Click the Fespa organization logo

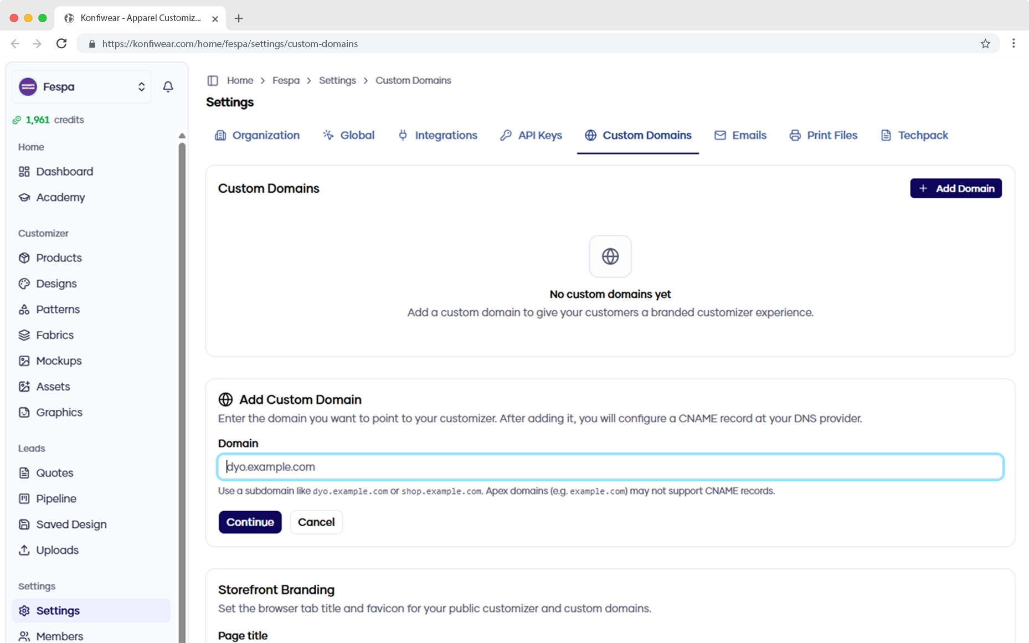(x=28, y=86)
